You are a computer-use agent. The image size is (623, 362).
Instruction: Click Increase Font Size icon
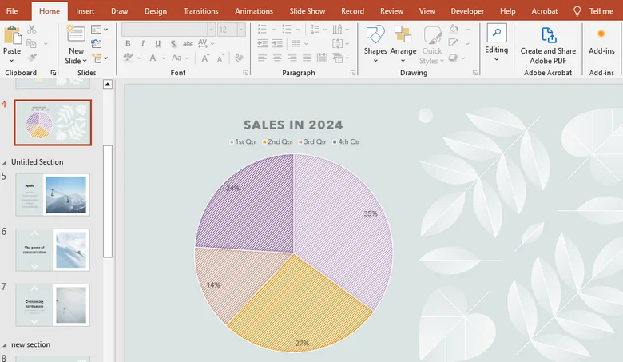(x=205, y=58)
